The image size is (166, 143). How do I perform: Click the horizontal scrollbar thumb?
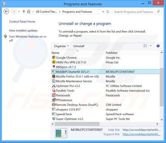[x=77, y=124]
